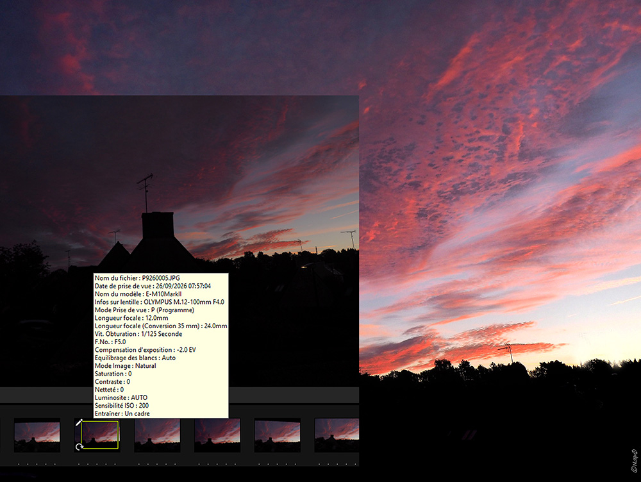Click the 'Date de prise de vue' line
Viewport: 641px width, 482px height.
point(153,286)
